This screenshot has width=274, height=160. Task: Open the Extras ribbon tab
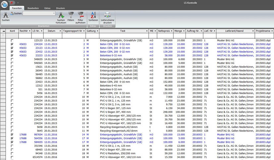[x=47, y=8]
